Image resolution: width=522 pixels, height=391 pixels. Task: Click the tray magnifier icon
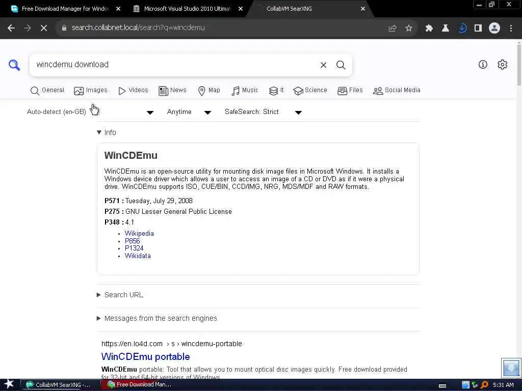coord(484,385)
